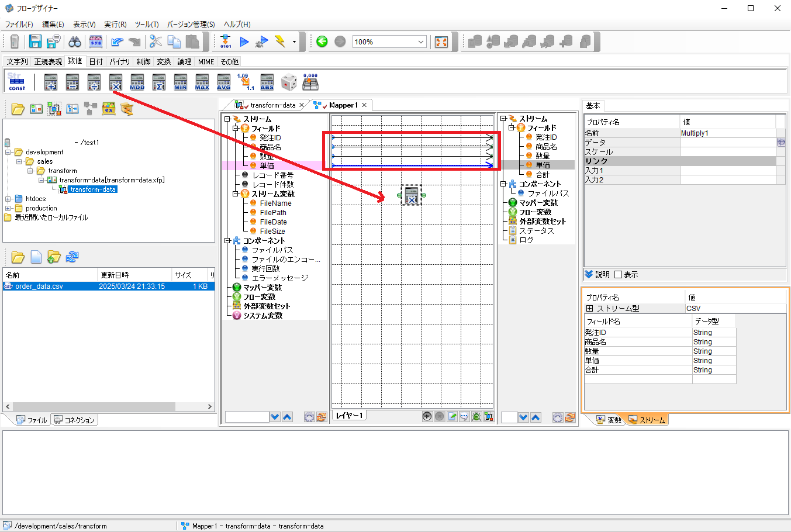Viewport: 791px width, 532px height.
Task: Pick the random number dice icon
Action: pos(289,82)
